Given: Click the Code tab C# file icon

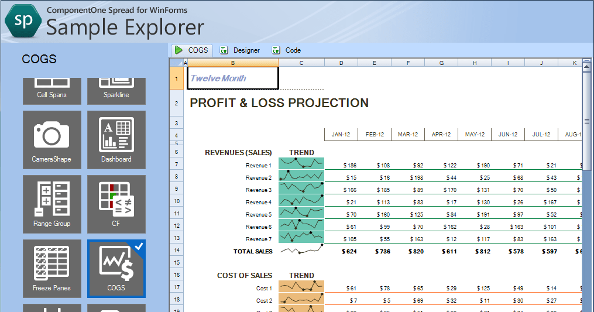Looking at the screenshot, I should click(x=276, y=50).
